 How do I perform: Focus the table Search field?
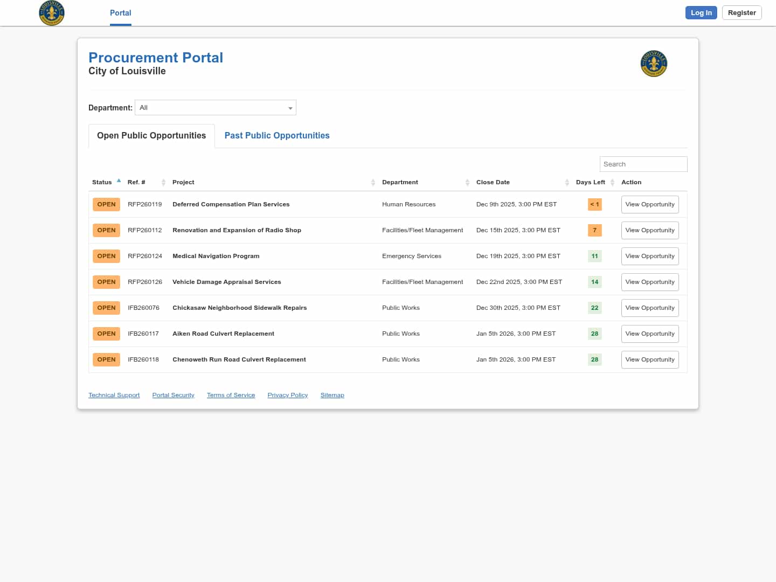pyautogui.click(x=643, y=164)
